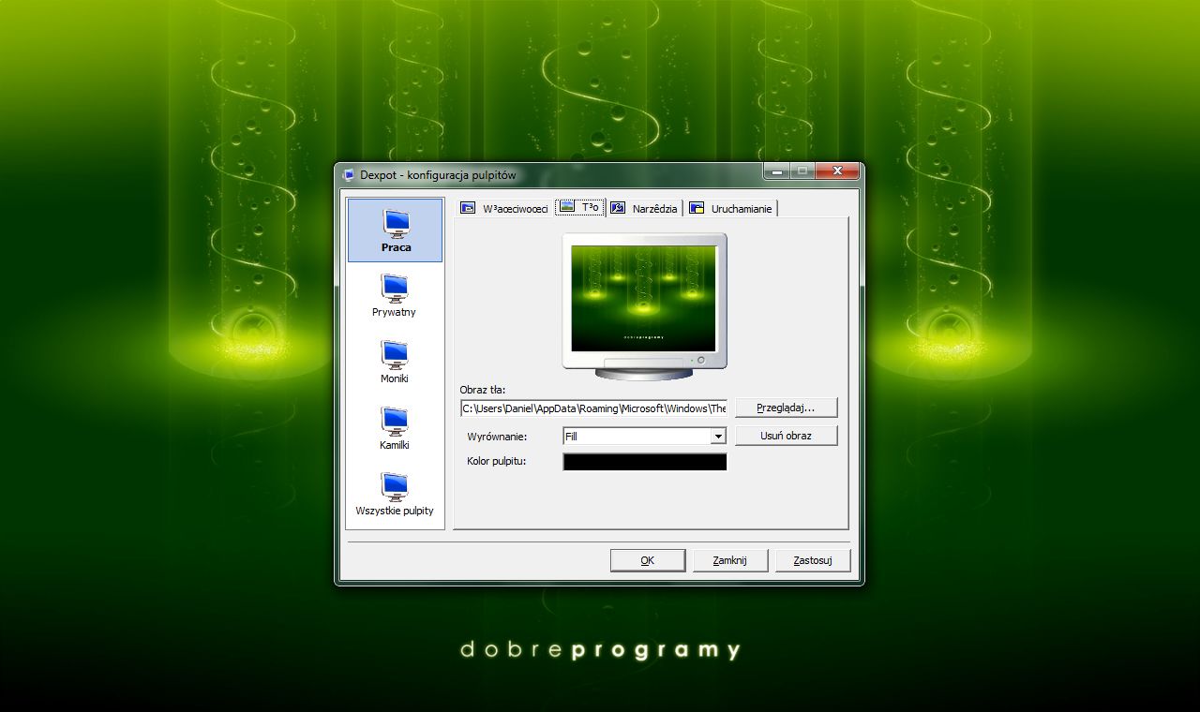Open the Kolor pulpitu black swatch
This screenshot has height=712, width=1200.
click(x=645, y=462)
